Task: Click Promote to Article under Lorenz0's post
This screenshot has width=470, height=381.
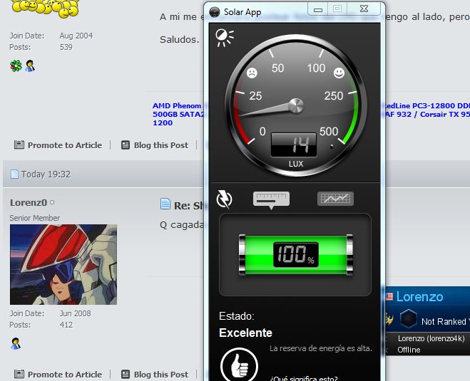Action: click(58, 375)
